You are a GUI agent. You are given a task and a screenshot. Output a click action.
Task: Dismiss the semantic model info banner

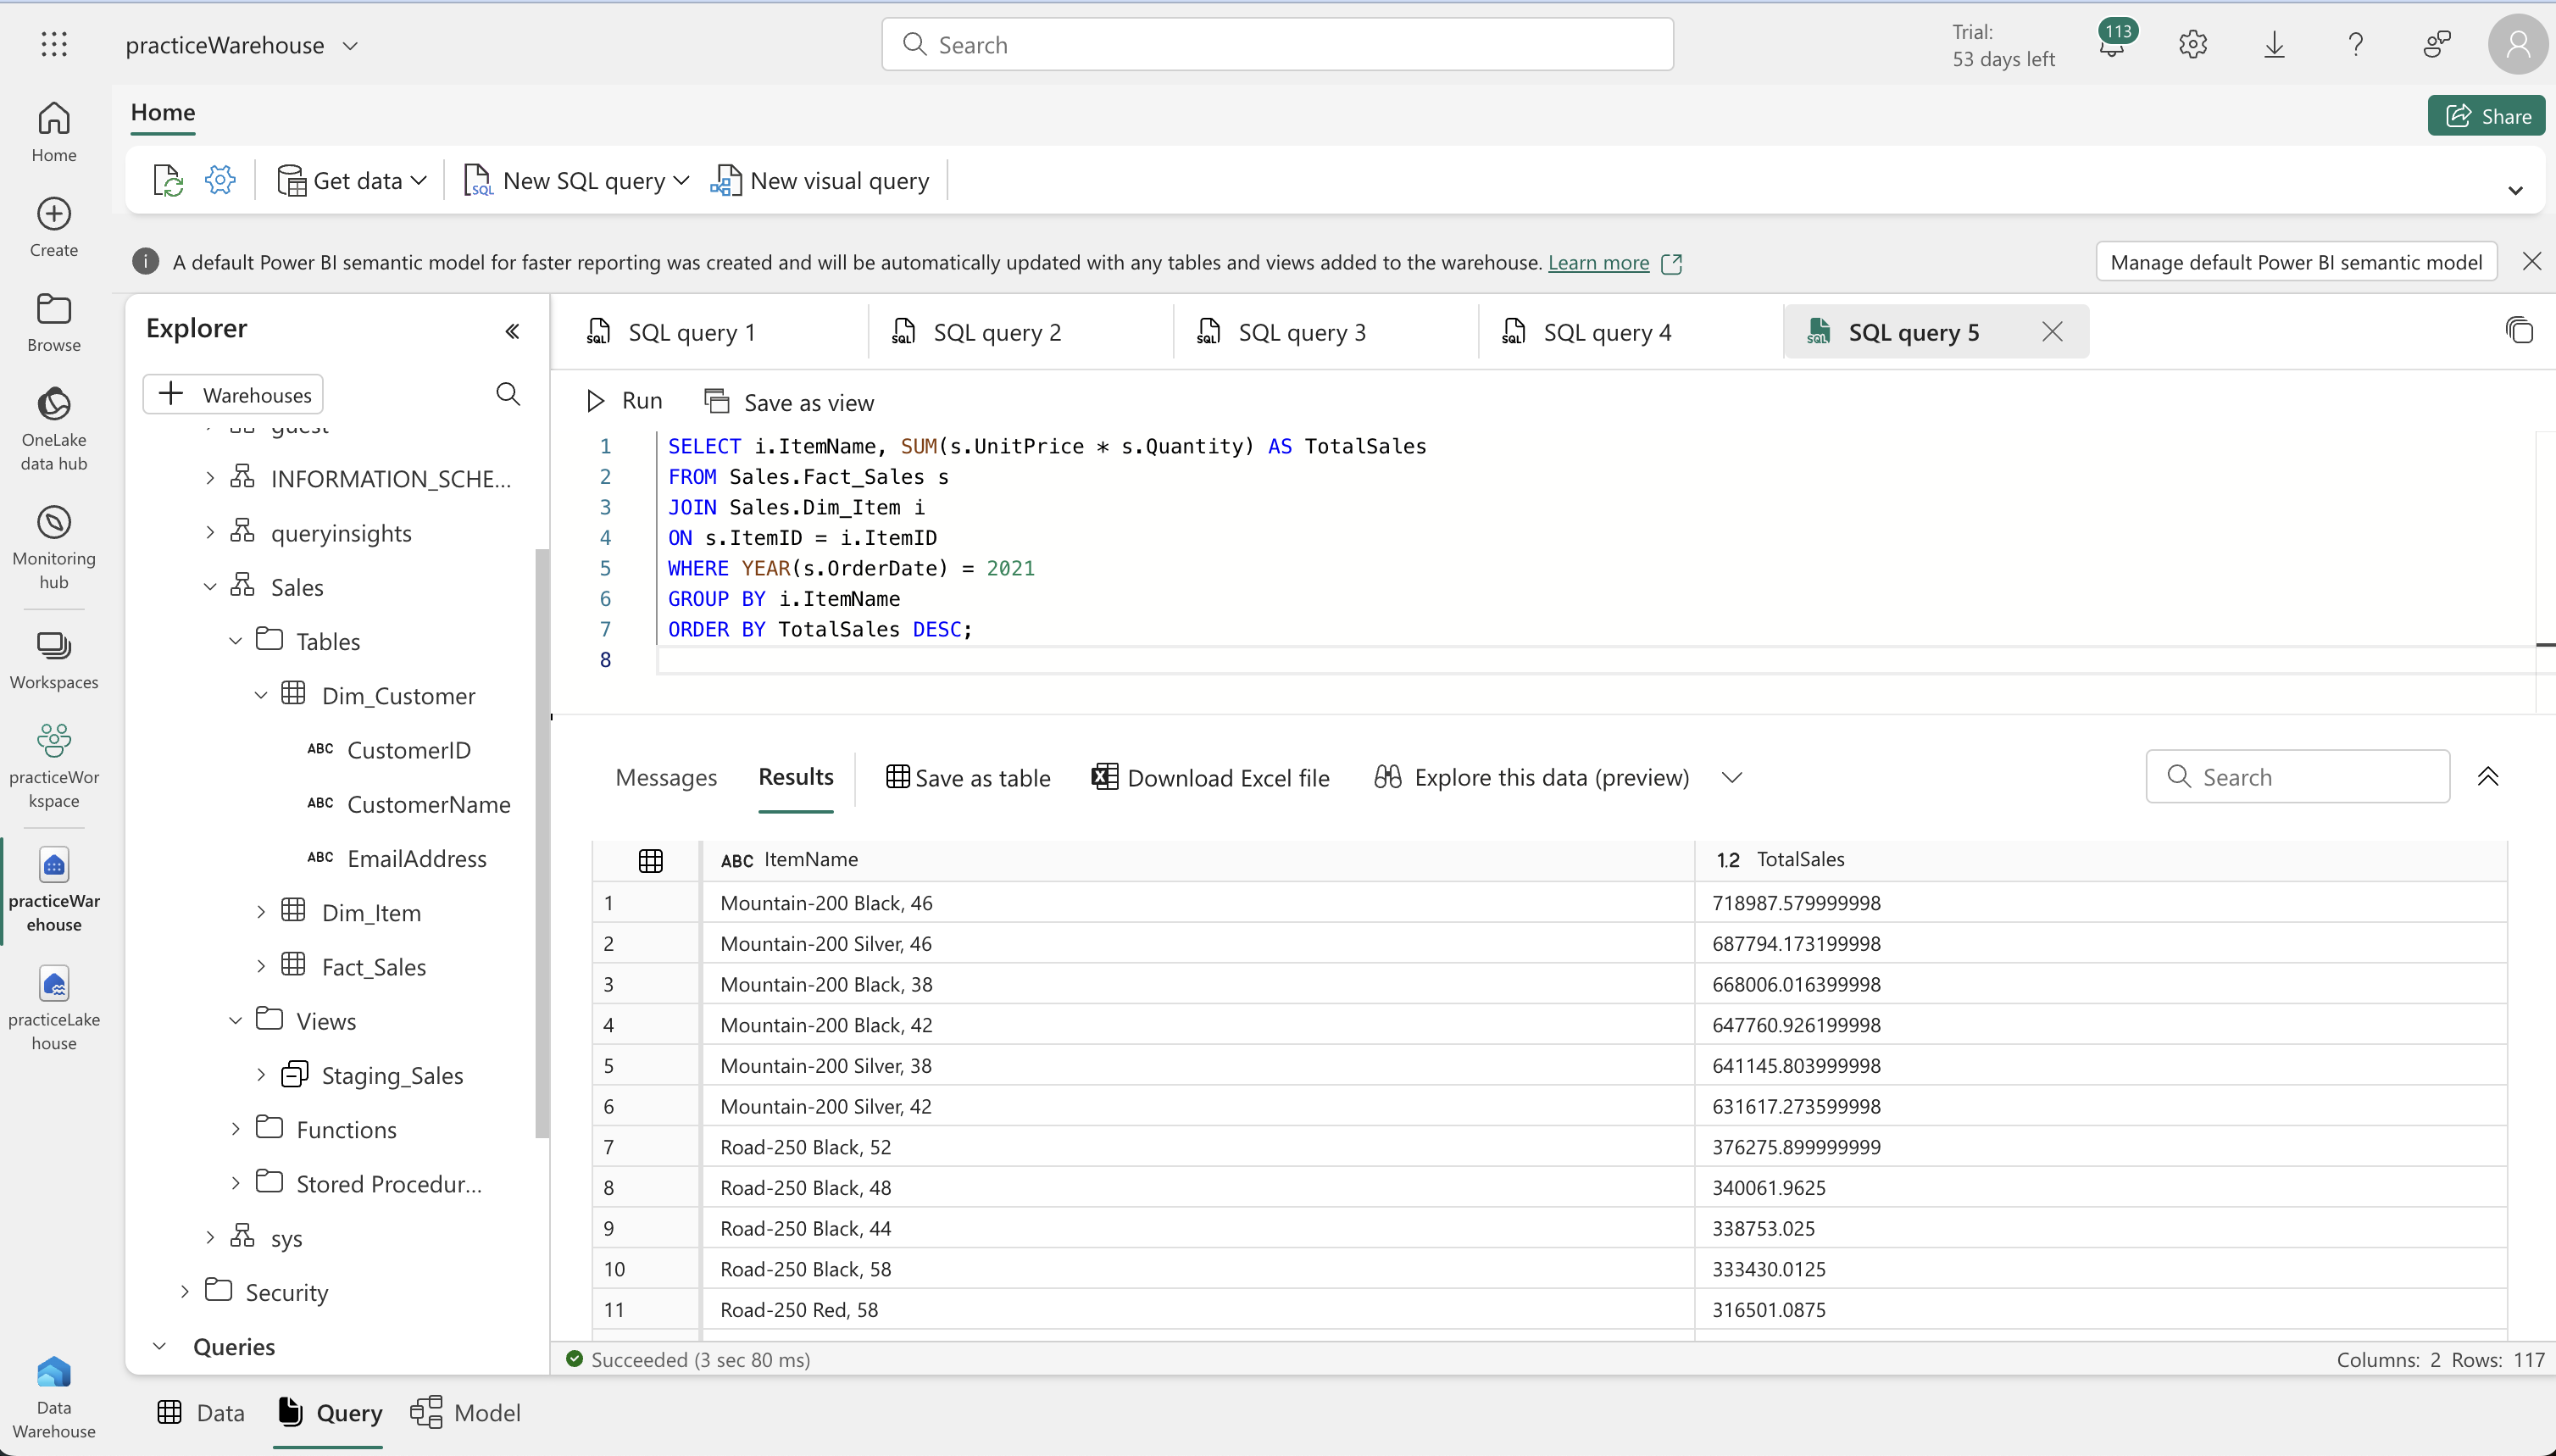coord(2531,261)
